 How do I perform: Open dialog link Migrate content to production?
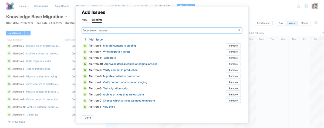point(122,76)
